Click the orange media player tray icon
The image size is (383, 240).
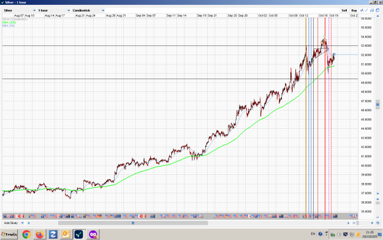tap(358, 234)
